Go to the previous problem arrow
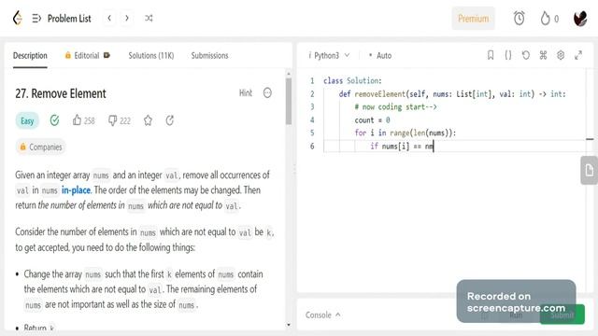Viewport: 598px width, 336px height. point(109,18)
